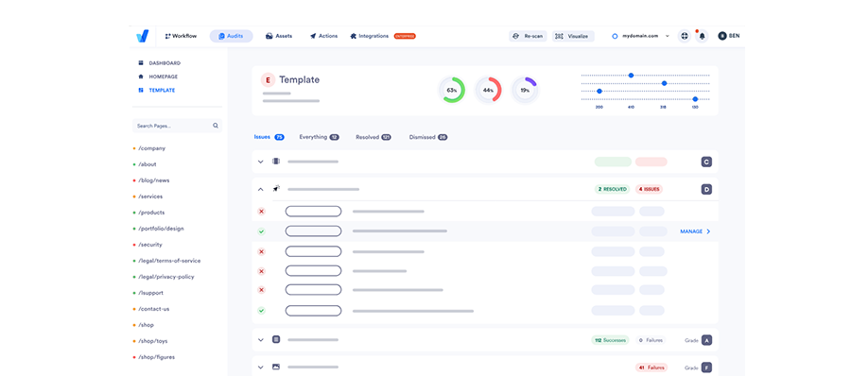Click the 41 Failures badge

pyautogui.click(x=651, y=367)
